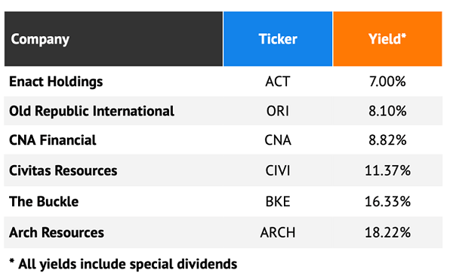Click the blue Ticker column header
The image size is (453, 276).
[x=278, y=39]
